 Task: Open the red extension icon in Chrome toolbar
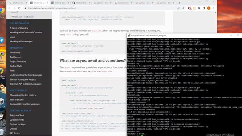tap(189, 8)
